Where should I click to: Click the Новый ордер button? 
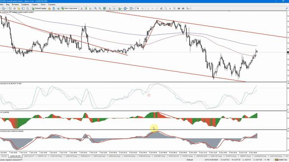click(39, 9)
